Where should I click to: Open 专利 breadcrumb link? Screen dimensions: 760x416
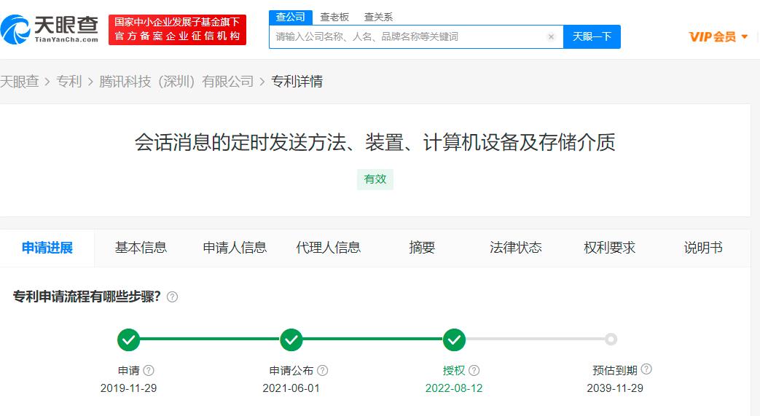(68, 82)
